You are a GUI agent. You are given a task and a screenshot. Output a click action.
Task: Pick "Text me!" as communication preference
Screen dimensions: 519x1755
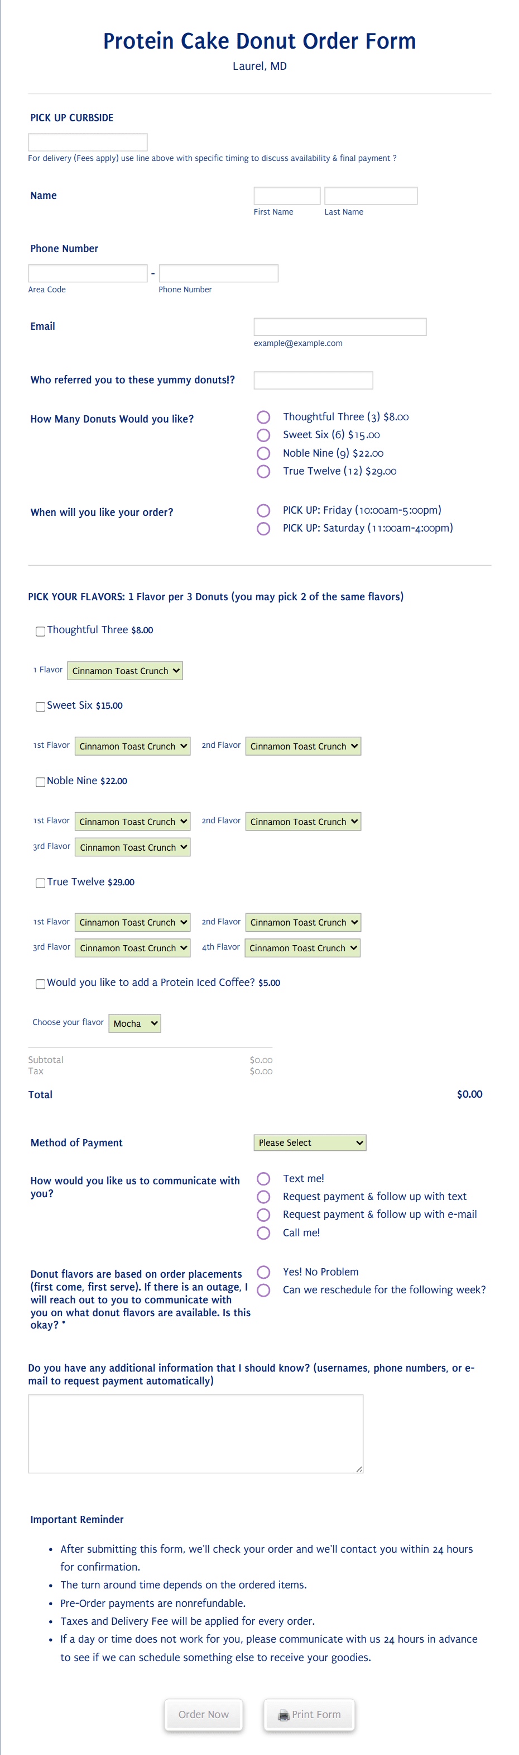click(x=264, y=1179)
